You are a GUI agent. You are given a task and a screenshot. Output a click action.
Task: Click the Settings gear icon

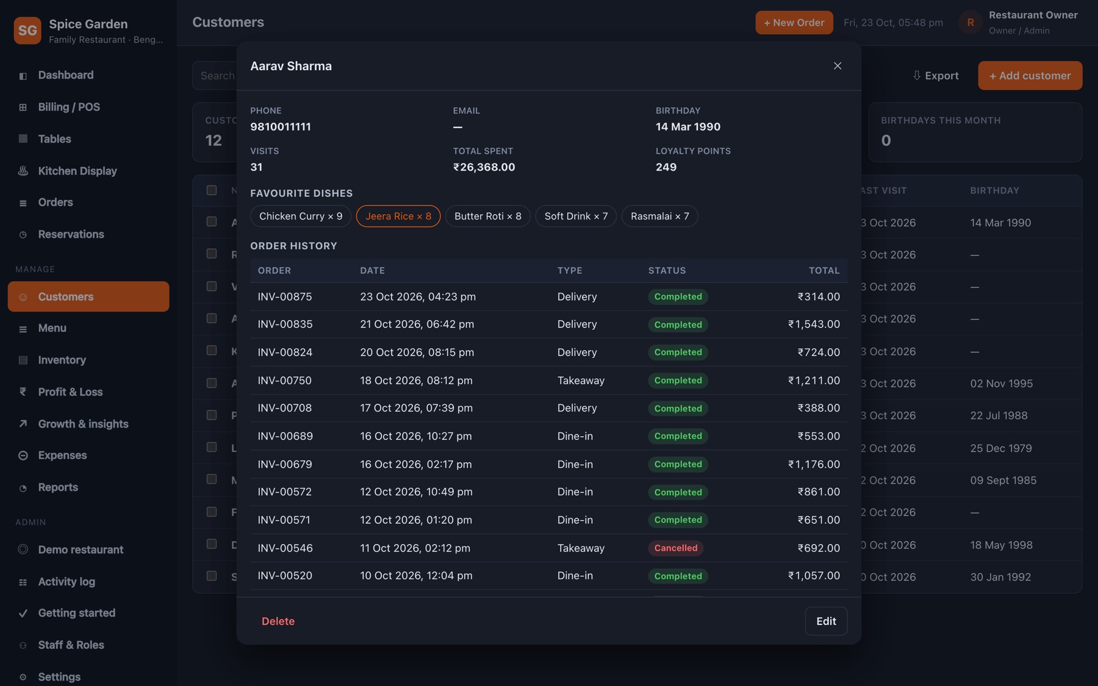[23, 677]
